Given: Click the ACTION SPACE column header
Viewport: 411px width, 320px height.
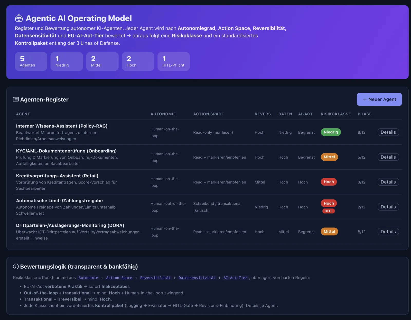Looking at the screenshot, I should (x=209, y=114).
